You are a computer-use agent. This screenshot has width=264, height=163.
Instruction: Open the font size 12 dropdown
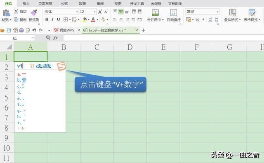95,12
